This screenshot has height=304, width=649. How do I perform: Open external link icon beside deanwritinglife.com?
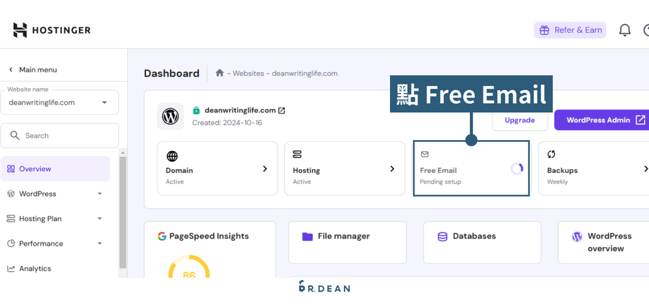pyautogui.click(x=282, y=110)
